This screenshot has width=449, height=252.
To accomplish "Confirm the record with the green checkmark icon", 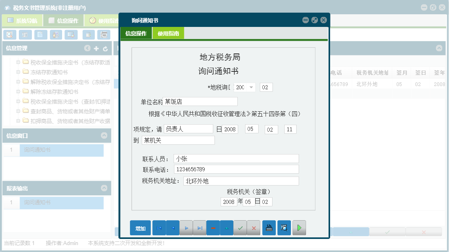I will 241,228.
